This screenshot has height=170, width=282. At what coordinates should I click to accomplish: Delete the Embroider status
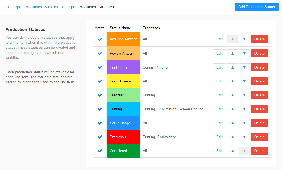click(x=259, y=137)
